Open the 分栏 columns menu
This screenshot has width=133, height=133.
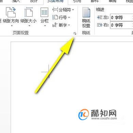44,17
